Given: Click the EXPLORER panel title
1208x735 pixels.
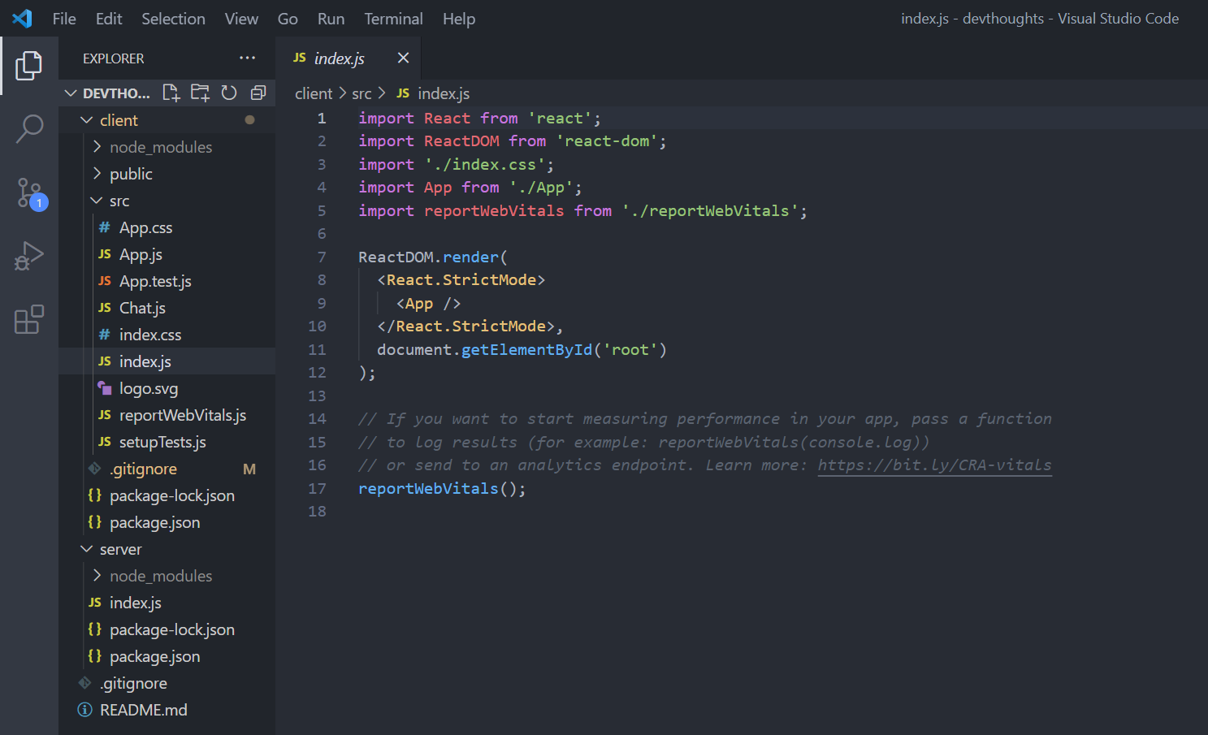Looking at the screenshot, I should (113, 58).
